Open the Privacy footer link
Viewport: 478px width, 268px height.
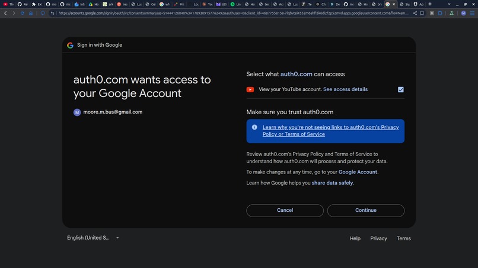tap(378, 238)
